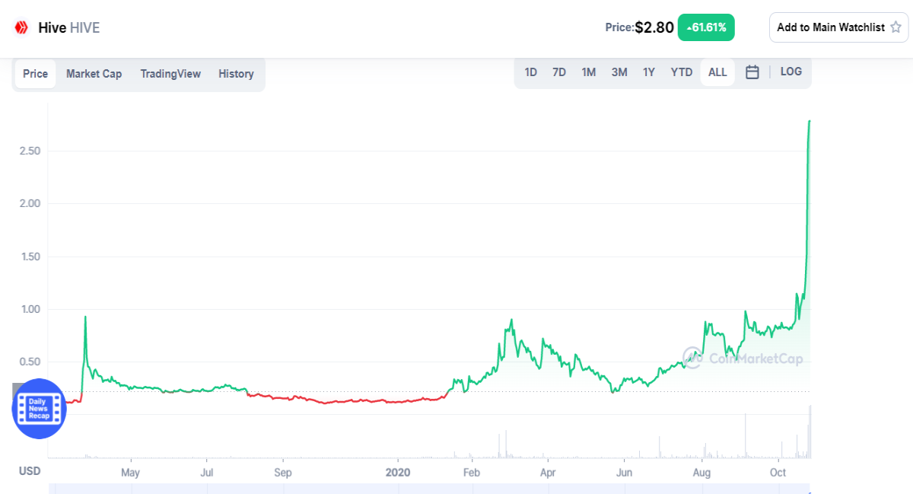This screenshot has width=913, height=494.
Task: Click the 1.00 y-axis label
Action: [x=30, y=309]
